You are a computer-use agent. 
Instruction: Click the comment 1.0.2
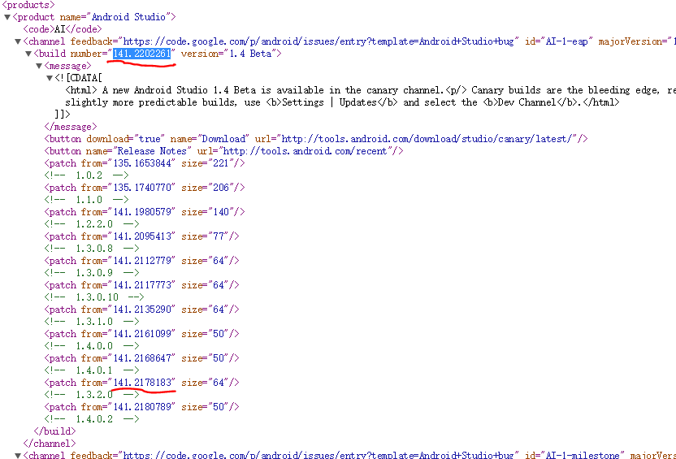tap(86, 175)
